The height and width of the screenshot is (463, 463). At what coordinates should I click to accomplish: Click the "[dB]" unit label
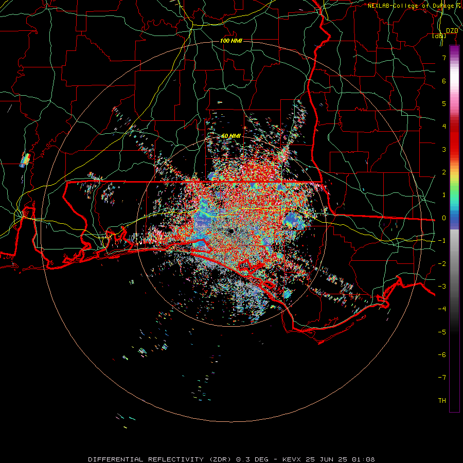[439, 36]
